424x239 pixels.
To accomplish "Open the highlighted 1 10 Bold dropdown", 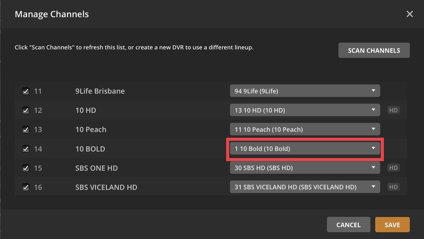I will point(305,149).
